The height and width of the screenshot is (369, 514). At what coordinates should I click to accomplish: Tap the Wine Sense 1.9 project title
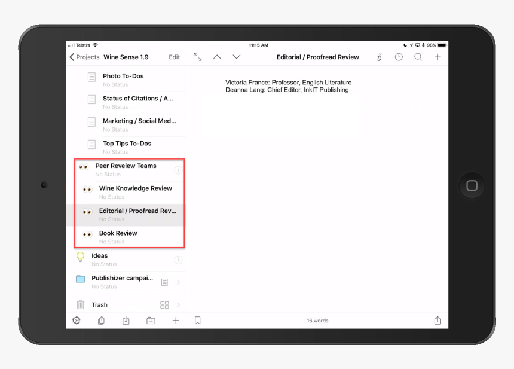[126, 57]
